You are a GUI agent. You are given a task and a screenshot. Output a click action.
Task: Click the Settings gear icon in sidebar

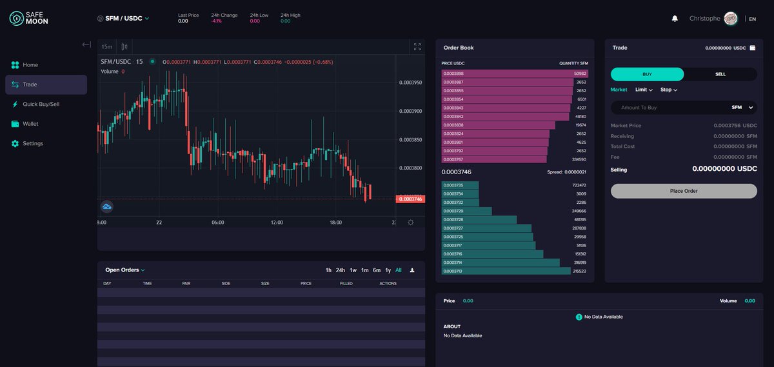(x=15, y=143)
